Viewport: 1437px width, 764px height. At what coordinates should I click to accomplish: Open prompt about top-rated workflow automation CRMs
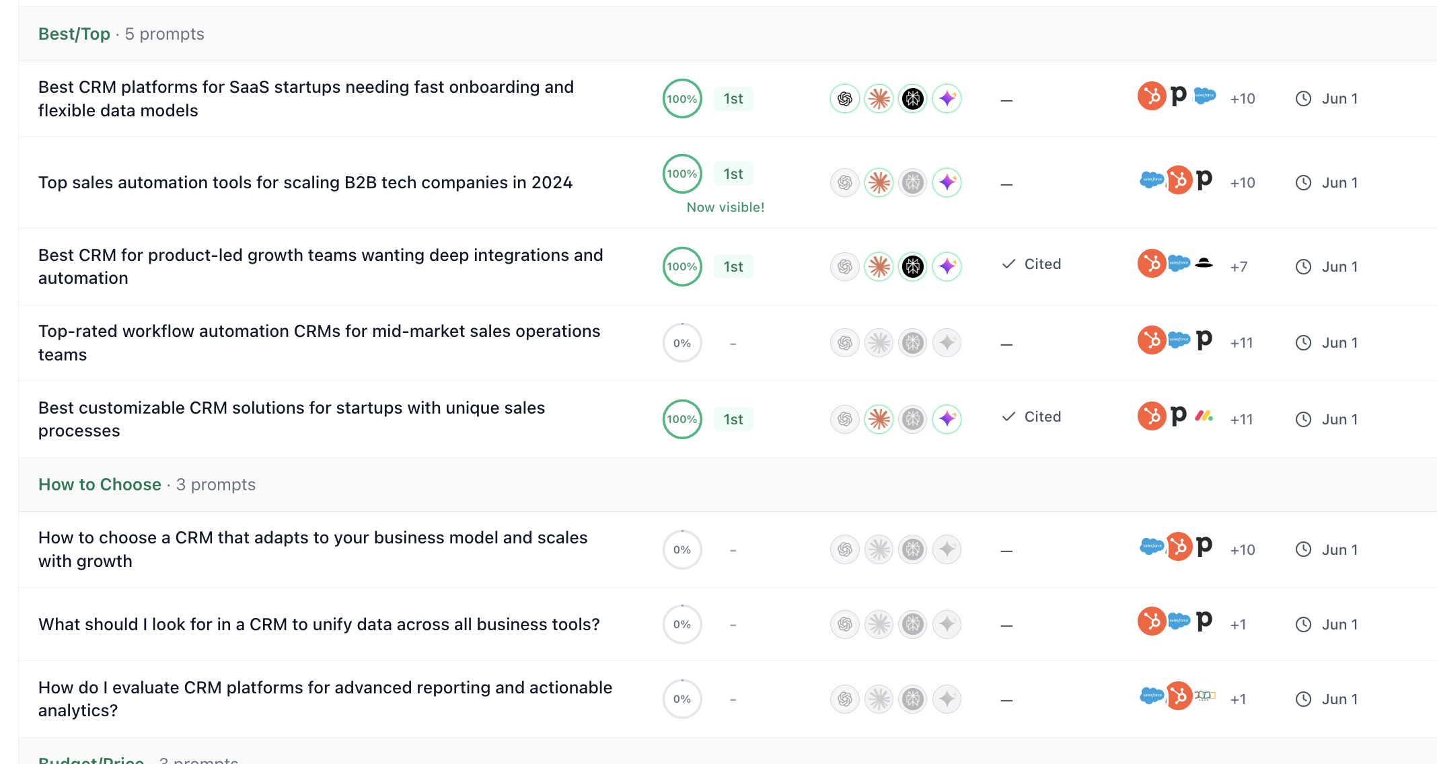coord(320,343)
